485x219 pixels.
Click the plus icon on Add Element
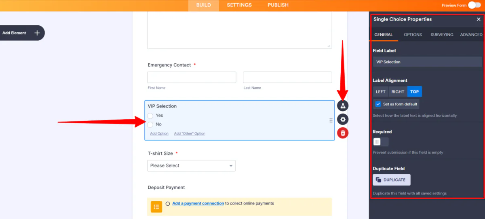pos(37,33)
